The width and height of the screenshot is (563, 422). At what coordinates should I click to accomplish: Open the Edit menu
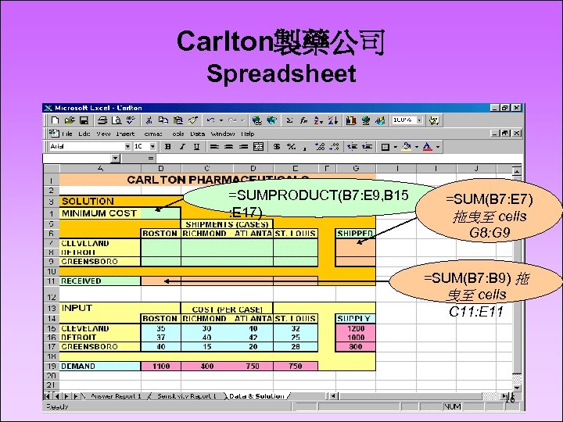[84, 134]
